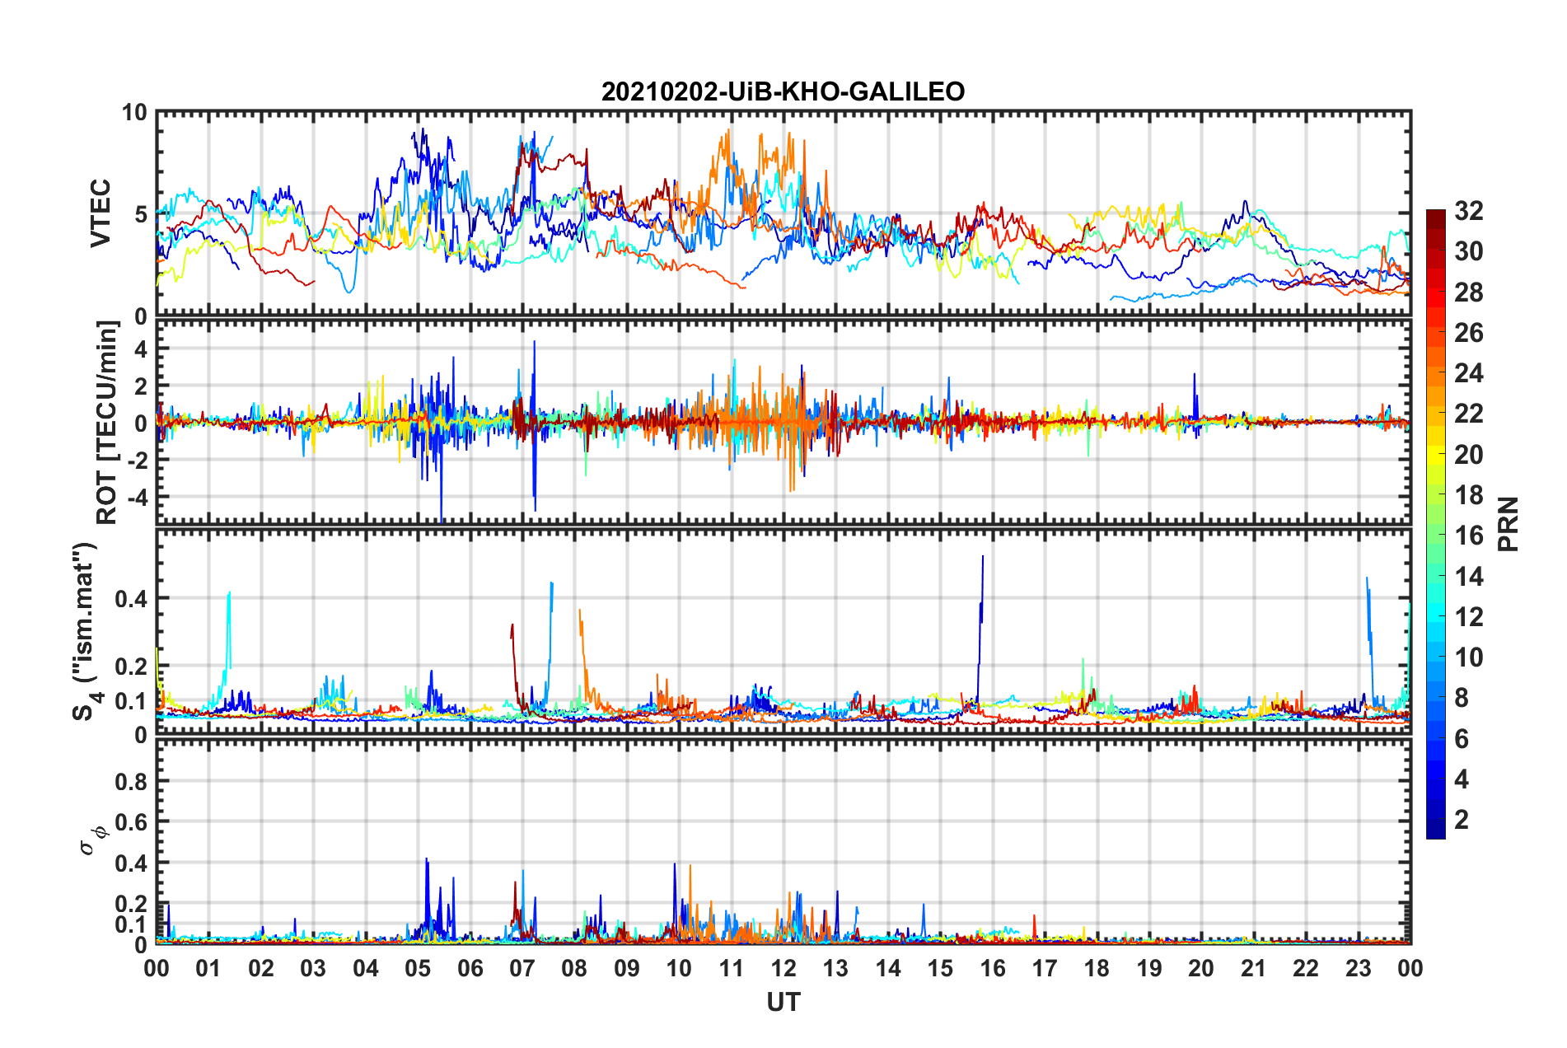Viewport: 1567px width, 1048px height.
Task: Click the VTEC y-axis label
Action: pos(101,213)
